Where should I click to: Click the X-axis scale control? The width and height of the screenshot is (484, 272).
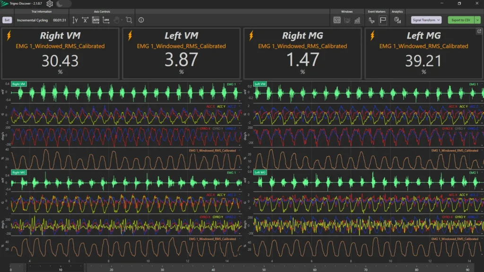point(85,20)
